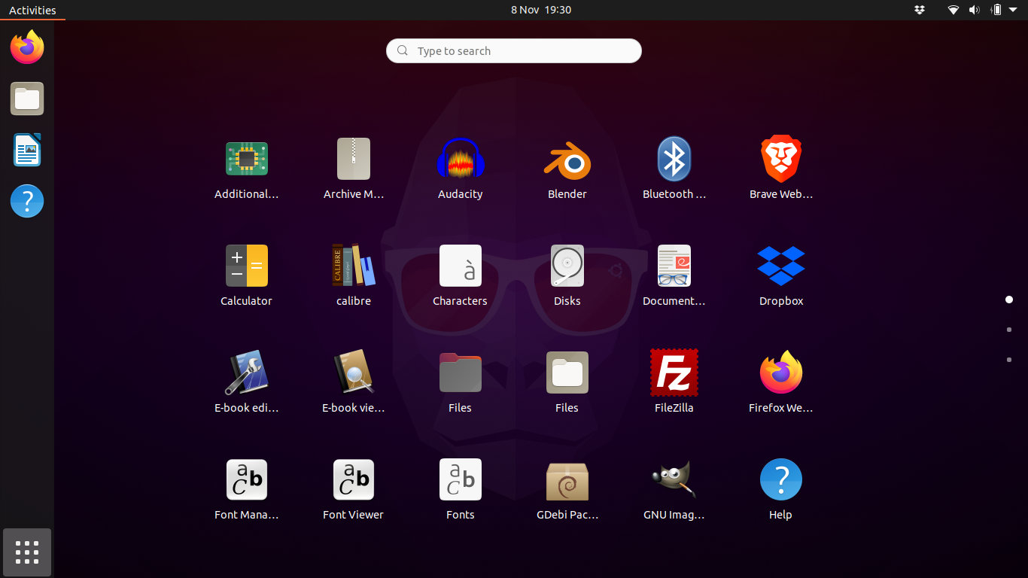Open Help from the app grid

[781, 489]
